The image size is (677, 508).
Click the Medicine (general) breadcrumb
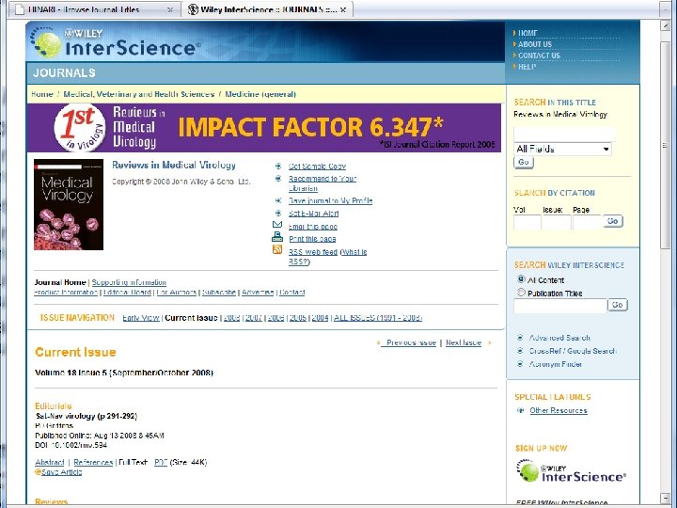tap(260, 94)
